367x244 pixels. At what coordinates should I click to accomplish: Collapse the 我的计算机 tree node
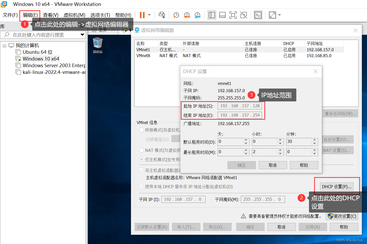(4, 46)
